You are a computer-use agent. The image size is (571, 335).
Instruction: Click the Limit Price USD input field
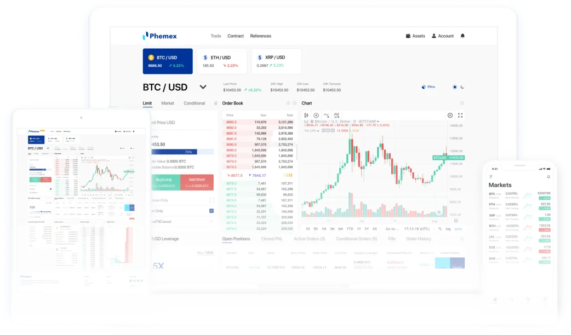[182, 123]
